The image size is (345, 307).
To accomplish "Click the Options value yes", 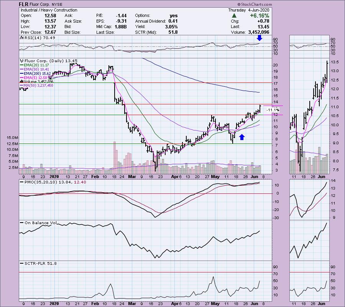I will pyautogui.click(x=174, y=16).
